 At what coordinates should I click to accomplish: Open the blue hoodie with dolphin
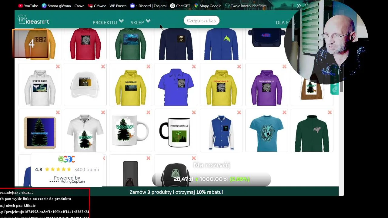coord(221,44)
